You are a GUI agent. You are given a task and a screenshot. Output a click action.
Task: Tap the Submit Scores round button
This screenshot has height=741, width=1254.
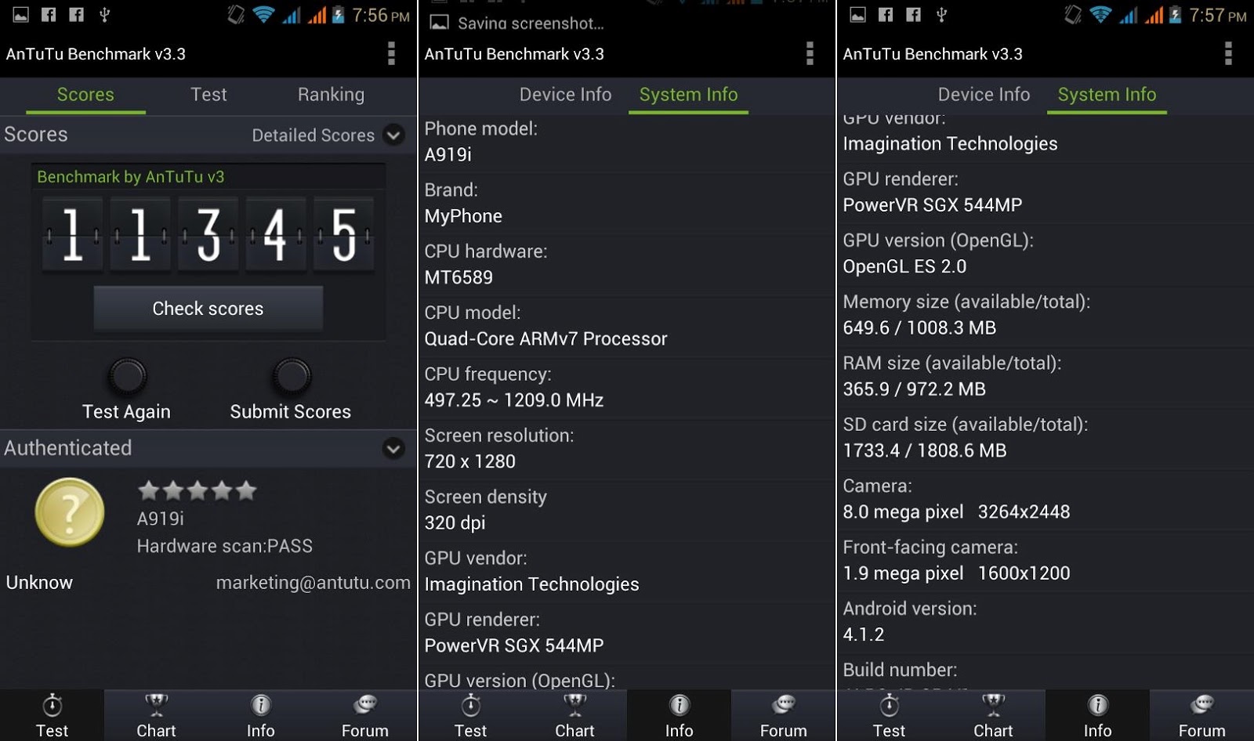point(291,377)
